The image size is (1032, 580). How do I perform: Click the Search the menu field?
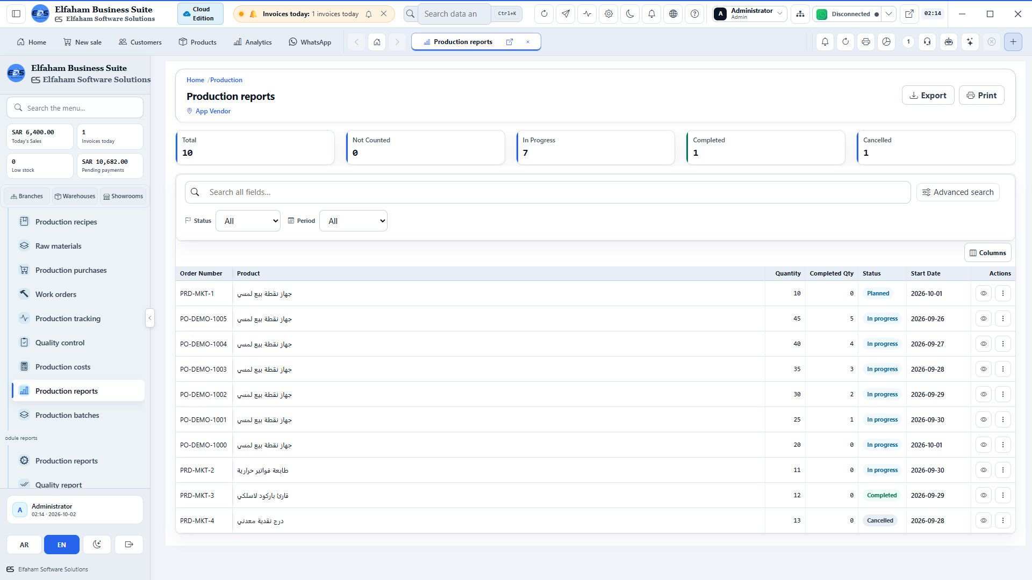pyautogui.click(x=75, y=107)
